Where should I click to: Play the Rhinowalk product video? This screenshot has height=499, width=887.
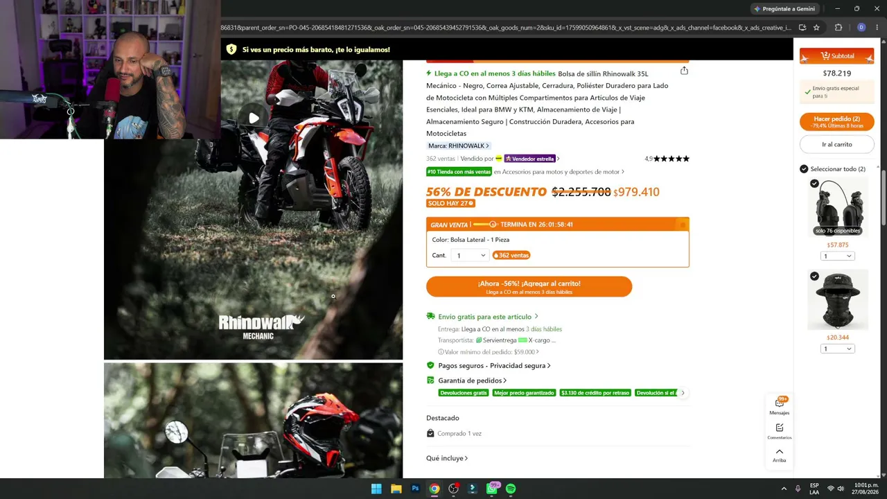point(254,118)
